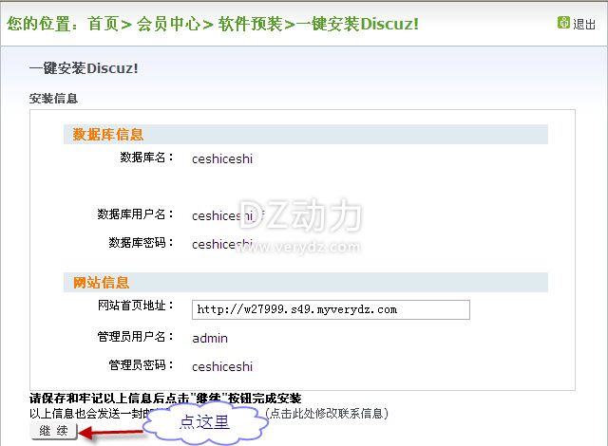
Task: Click the 网站信息 section header
Action: [x=102, y=283]
